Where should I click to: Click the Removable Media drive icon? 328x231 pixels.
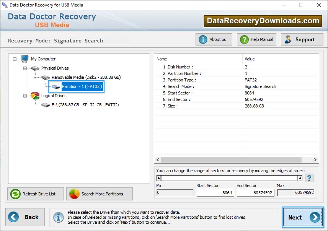click(x=46, y=78)
